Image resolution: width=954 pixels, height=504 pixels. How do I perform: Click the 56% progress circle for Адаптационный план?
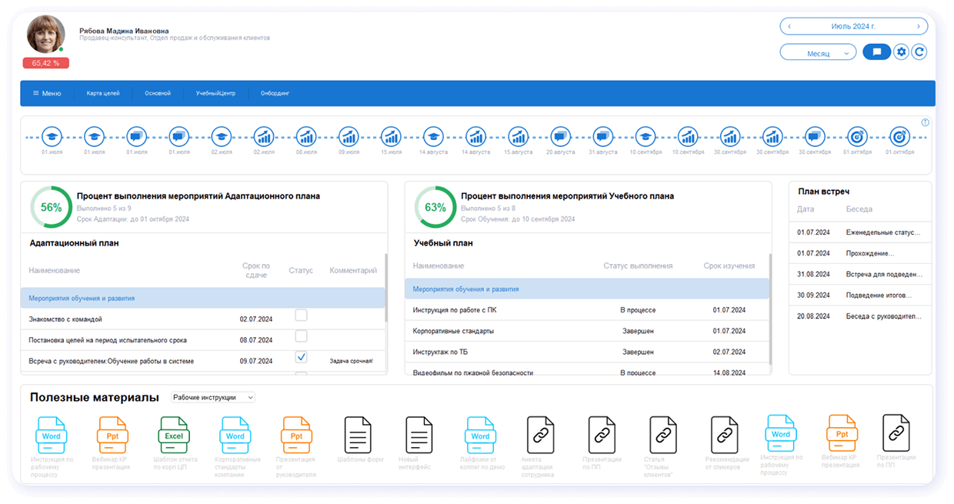pos(51,206)
